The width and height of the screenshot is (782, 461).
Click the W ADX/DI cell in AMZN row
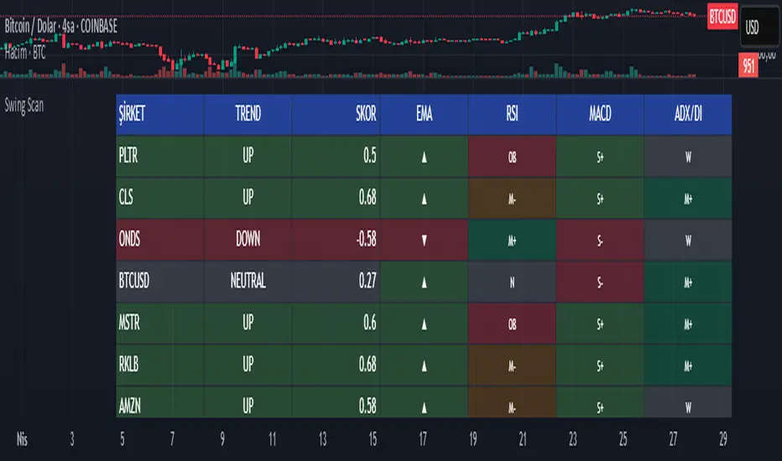(688, 402)
